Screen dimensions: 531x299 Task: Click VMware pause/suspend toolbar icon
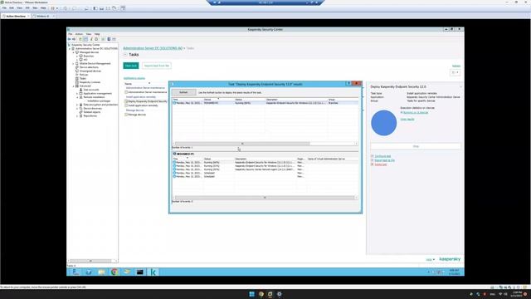pyautogui.click(x=53, y=8)
